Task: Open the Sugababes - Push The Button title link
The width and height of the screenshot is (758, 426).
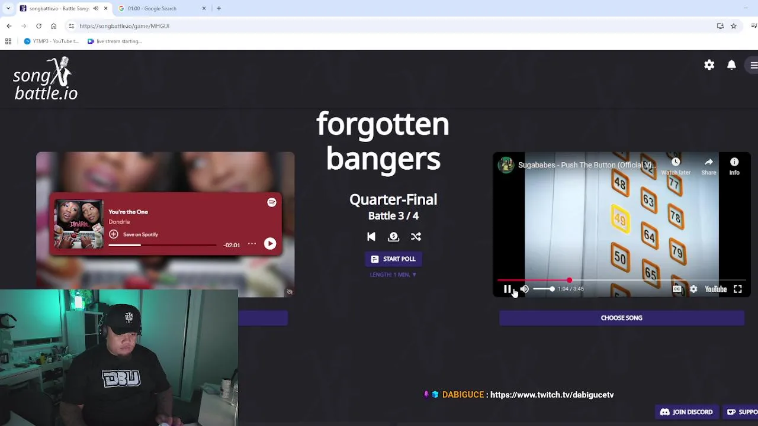Action: coord(586,165)
